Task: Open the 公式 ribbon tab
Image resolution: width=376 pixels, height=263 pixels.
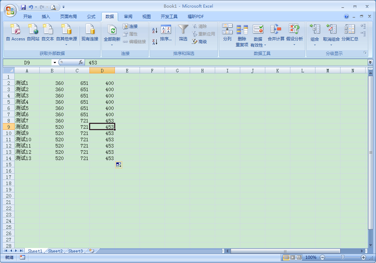Action: tap(91, 16)
